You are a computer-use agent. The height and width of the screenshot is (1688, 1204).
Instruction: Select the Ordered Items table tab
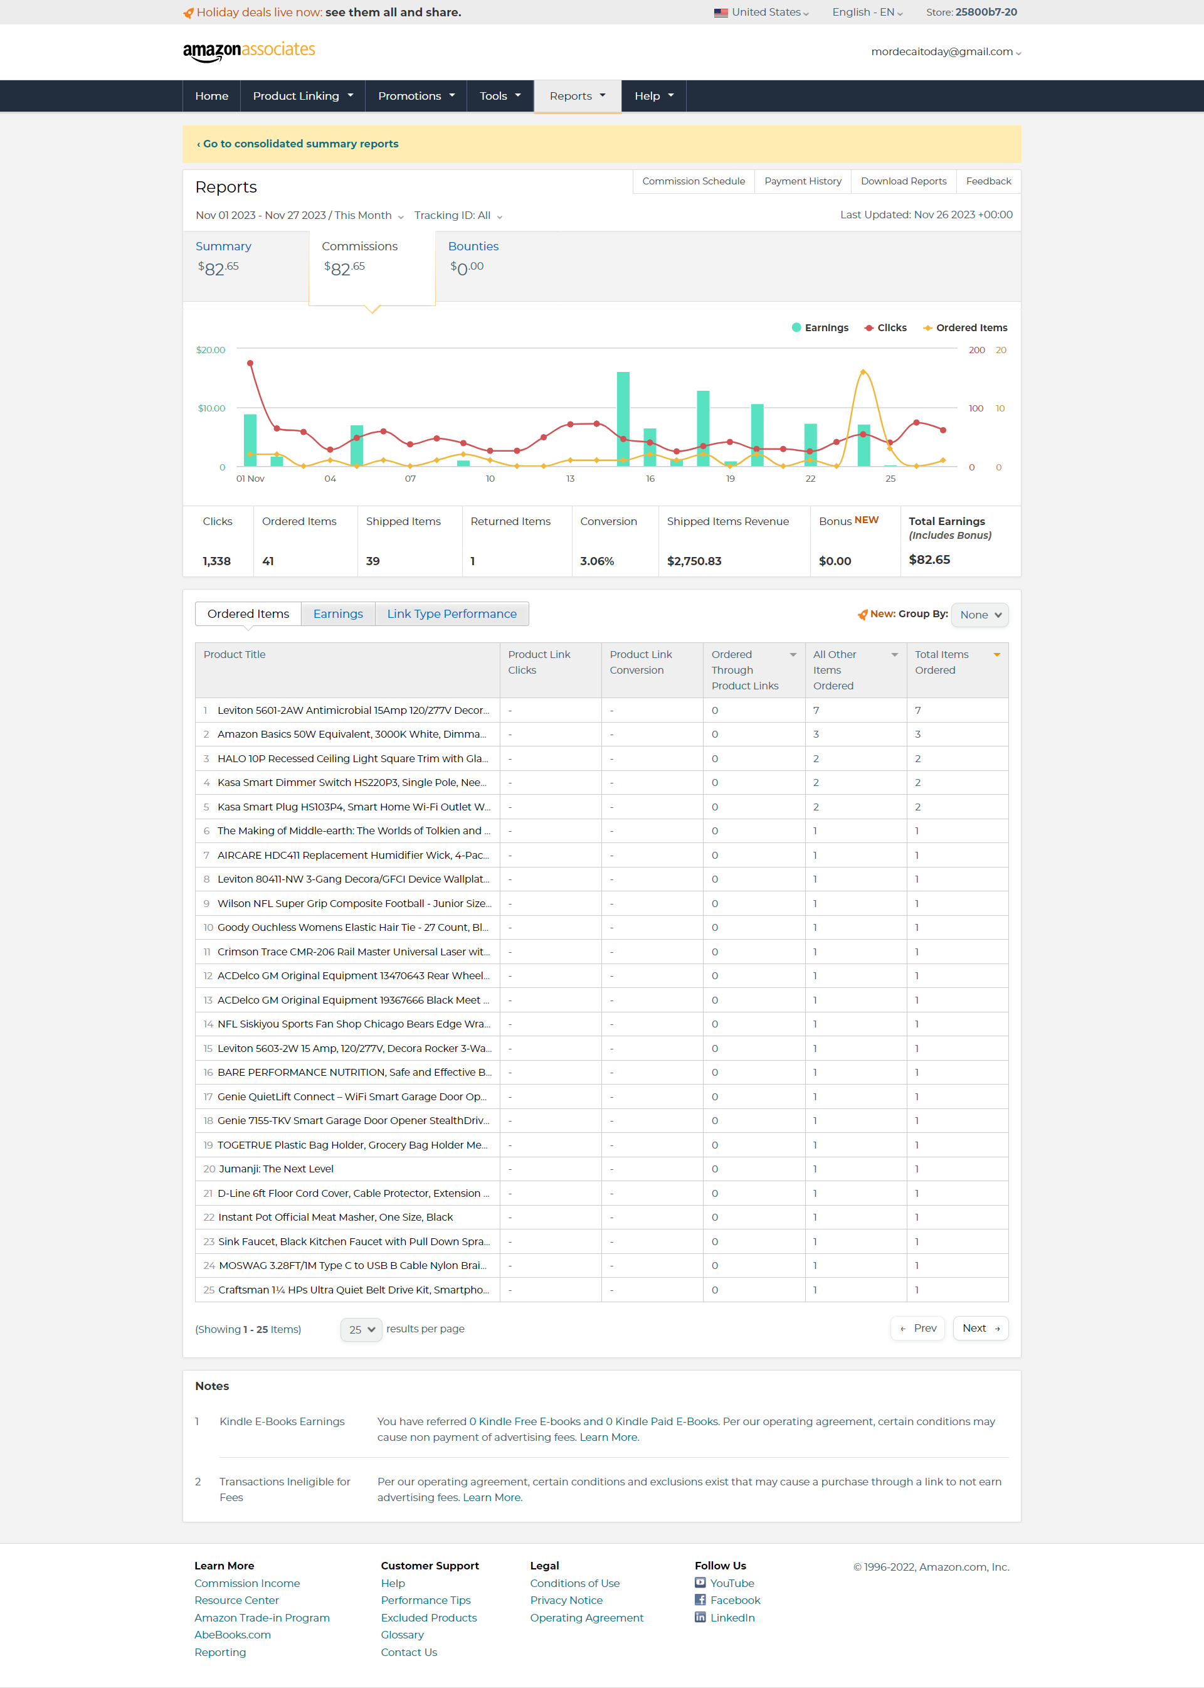click(x=248, y=614)
